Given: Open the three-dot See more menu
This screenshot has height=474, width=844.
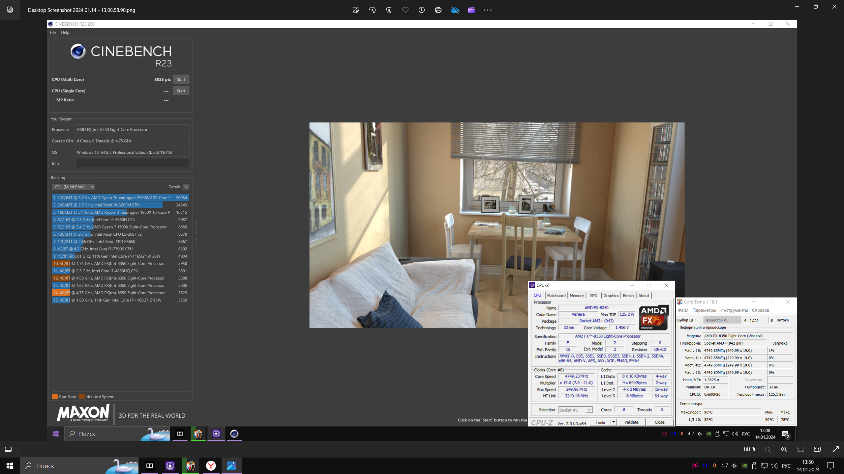Looking at the screenshot, I should tap(488, 10).
